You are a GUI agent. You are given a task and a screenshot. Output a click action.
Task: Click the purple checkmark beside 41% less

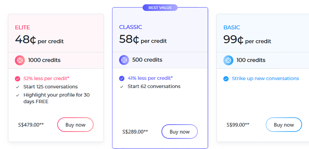[122, 78]
